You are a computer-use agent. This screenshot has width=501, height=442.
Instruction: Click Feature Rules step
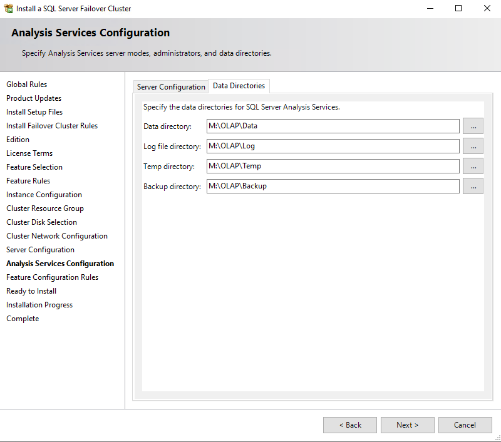pos(28,181)
